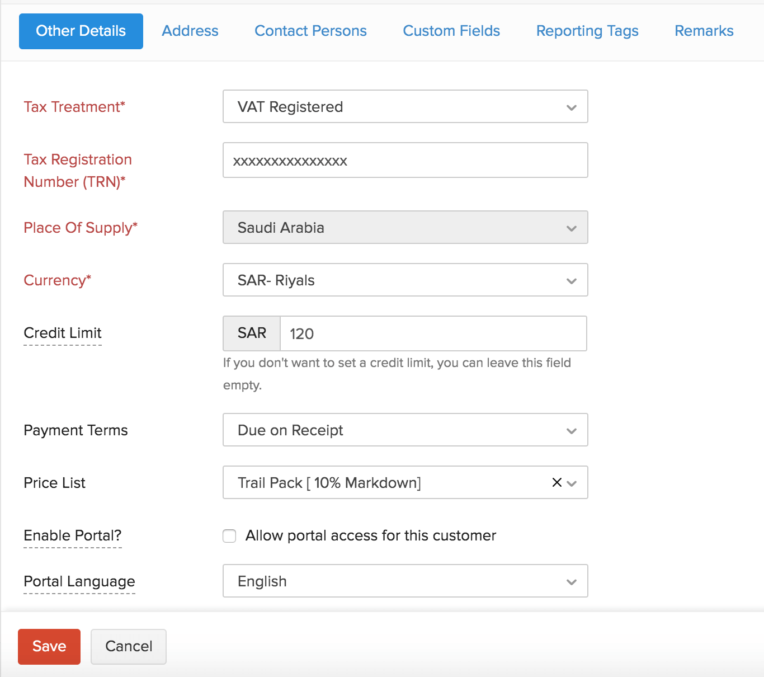Expand the Price List dropdown
This screenshot has height=677, width=764.
(x=572, y=483)
